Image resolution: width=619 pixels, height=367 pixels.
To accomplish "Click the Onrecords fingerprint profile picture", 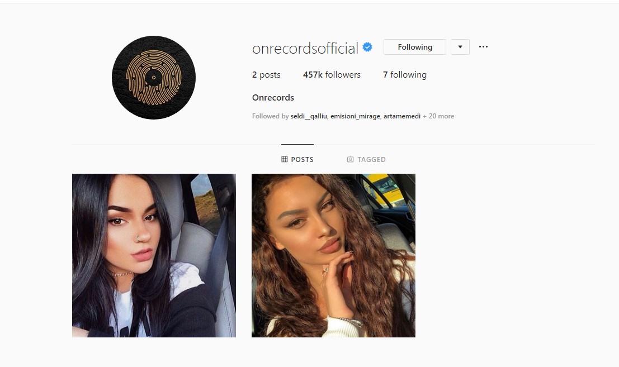I will pyautogui.click(x=154, y=78).
